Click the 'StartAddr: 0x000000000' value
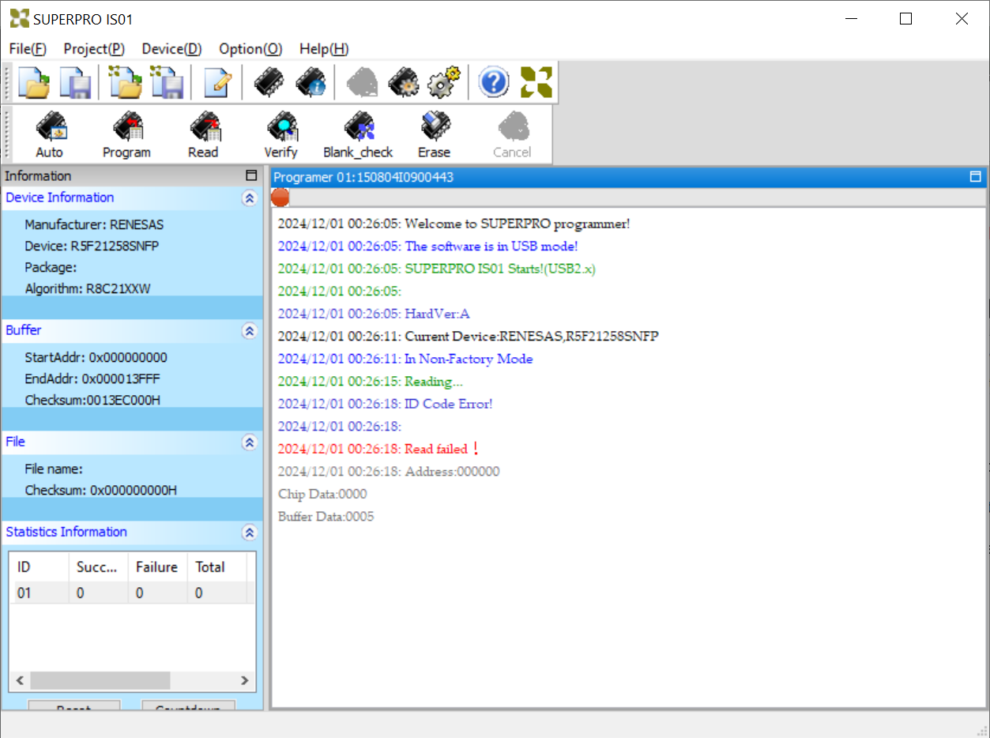 [96, 357]
